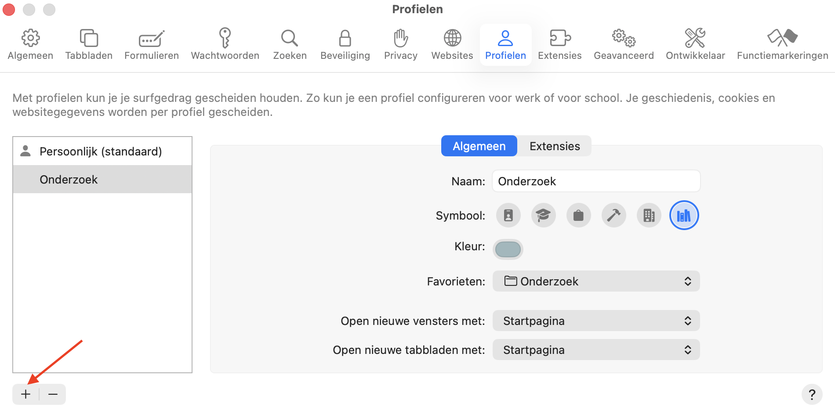
Task: Open the 'Open nieuwe vensters met' dropdown
Action: point(595,321)
